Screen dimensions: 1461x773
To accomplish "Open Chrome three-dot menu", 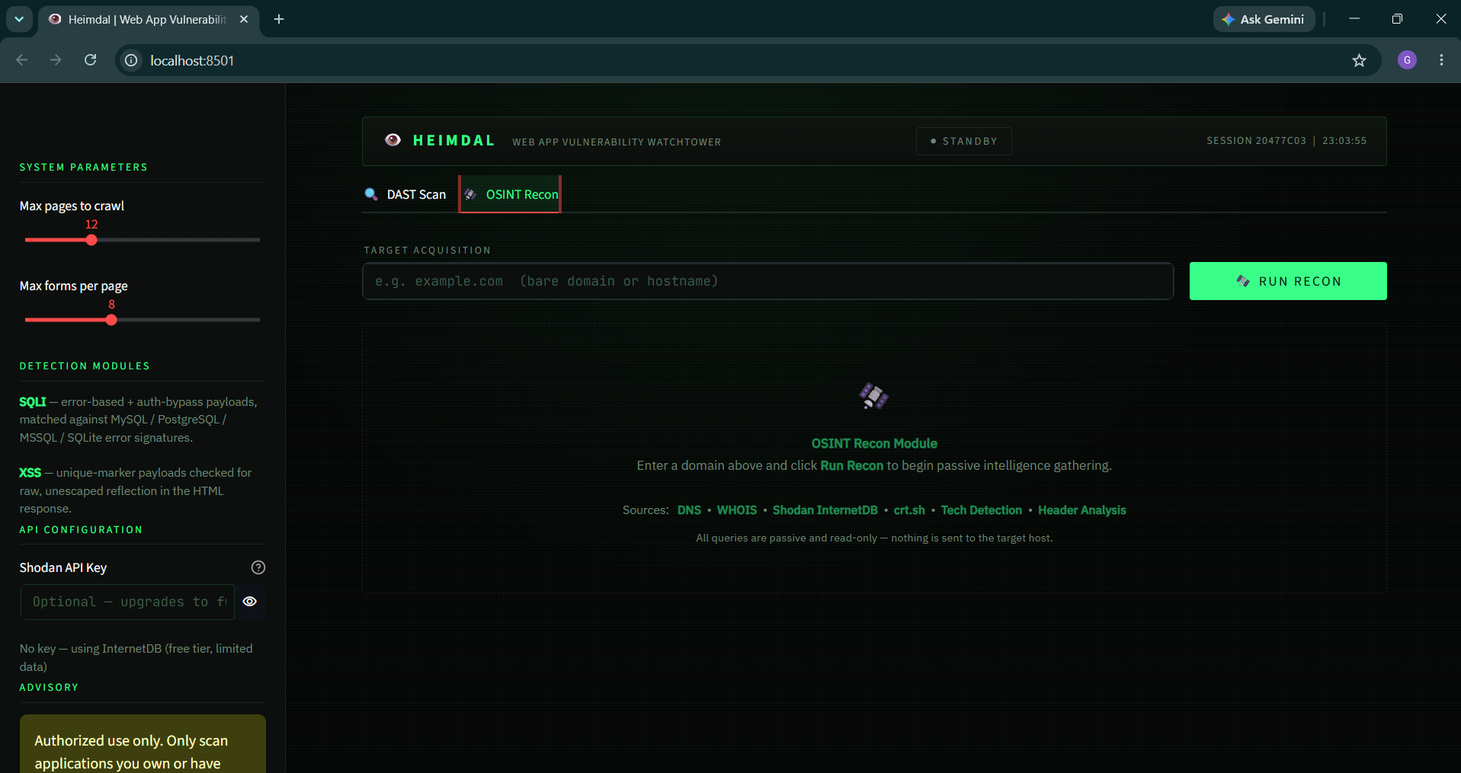I will click(1441, 60).
